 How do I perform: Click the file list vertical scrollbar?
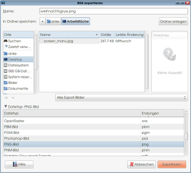147,61
